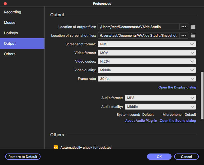Follow the Open the Display dialog link
The image size is (204, 165).
[177, 87]
